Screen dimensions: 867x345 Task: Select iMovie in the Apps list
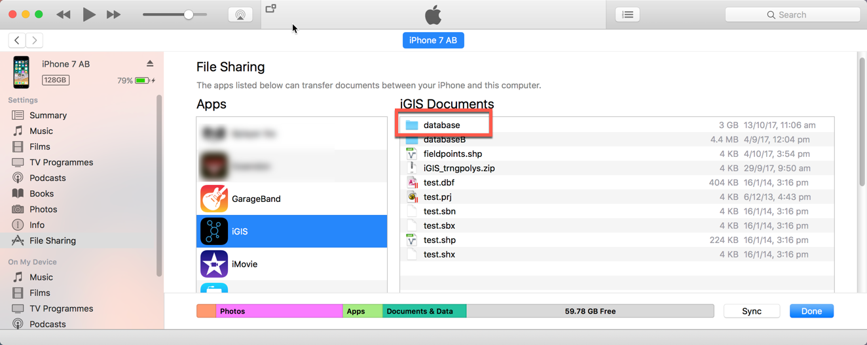tap(292, 264)
